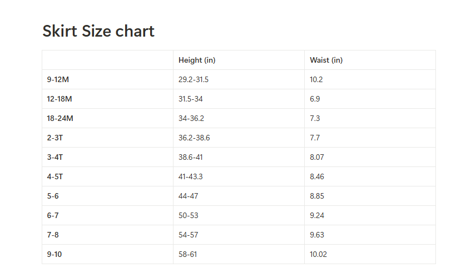Click the 29.2-31.5 height cell
Image resolution: width=471 pixels, height=278 pixels.
194,79
